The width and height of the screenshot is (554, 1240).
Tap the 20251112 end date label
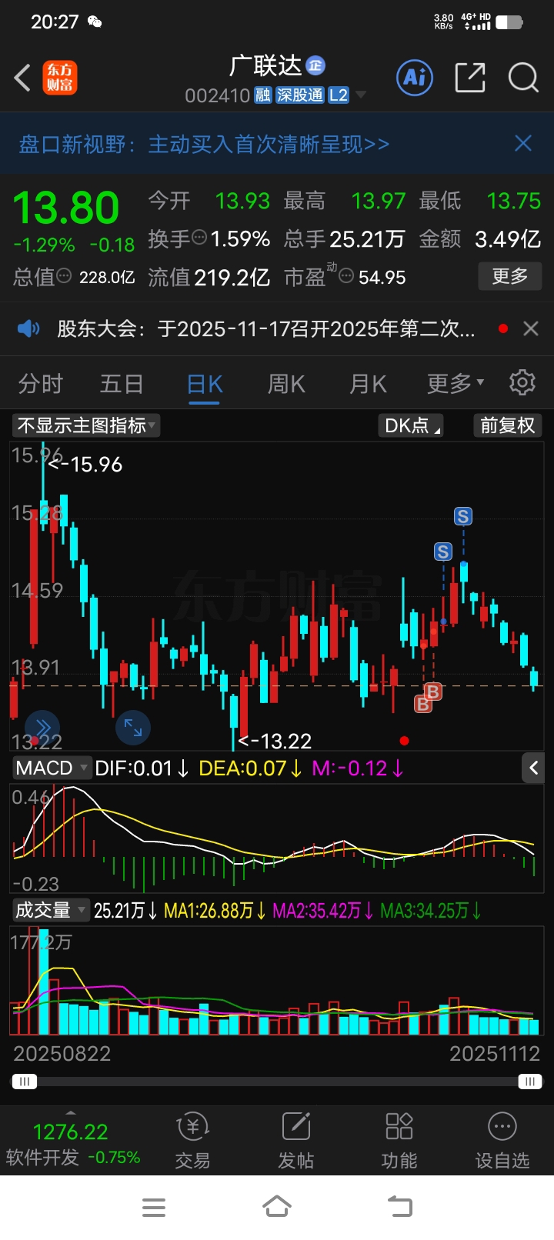tap(495, 1053)
